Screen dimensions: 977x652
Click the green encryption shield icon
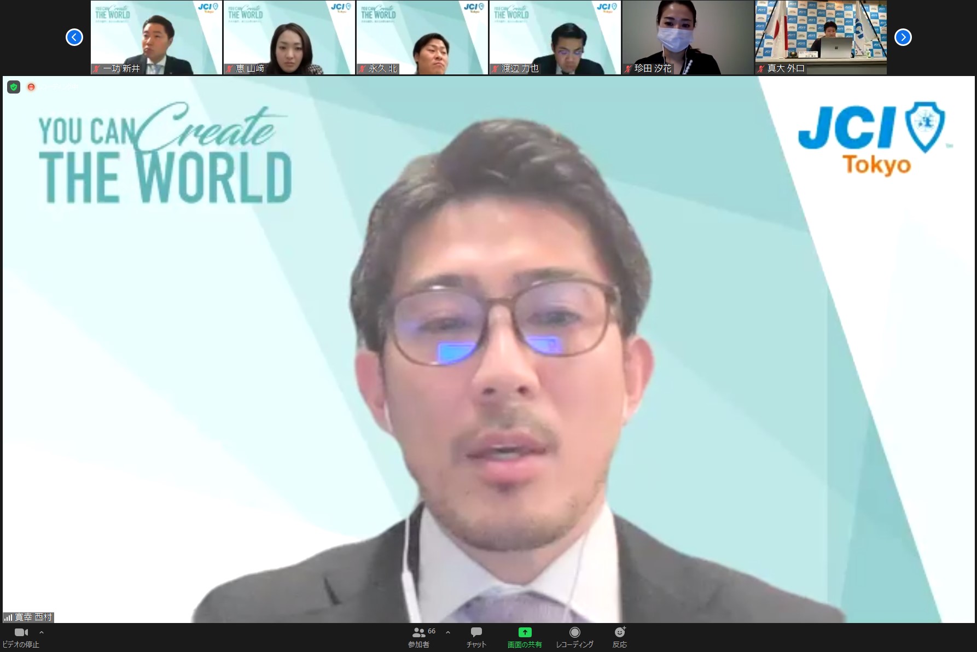14,87
